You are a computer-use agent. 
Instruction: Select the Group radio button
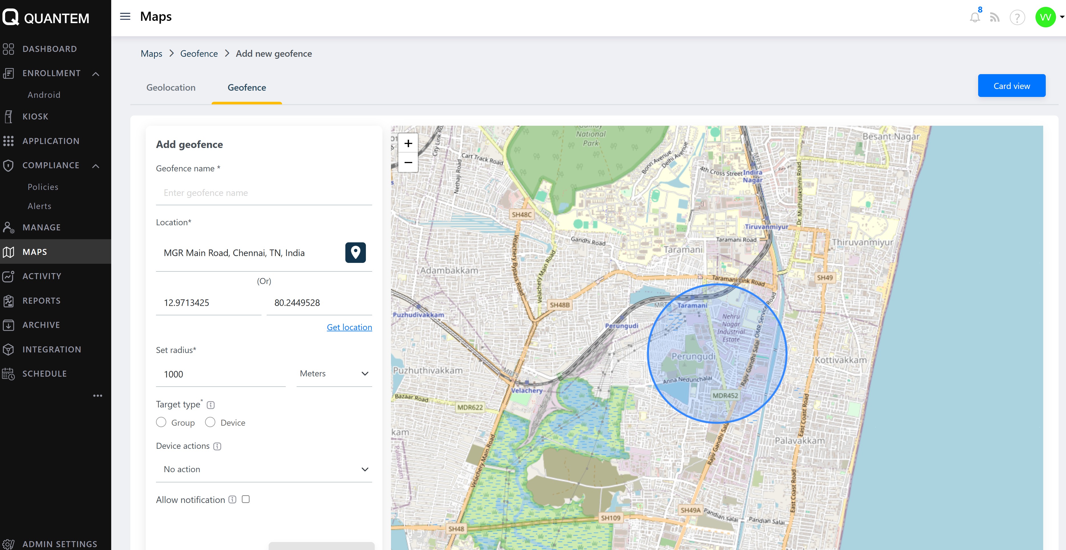[161, 422]
